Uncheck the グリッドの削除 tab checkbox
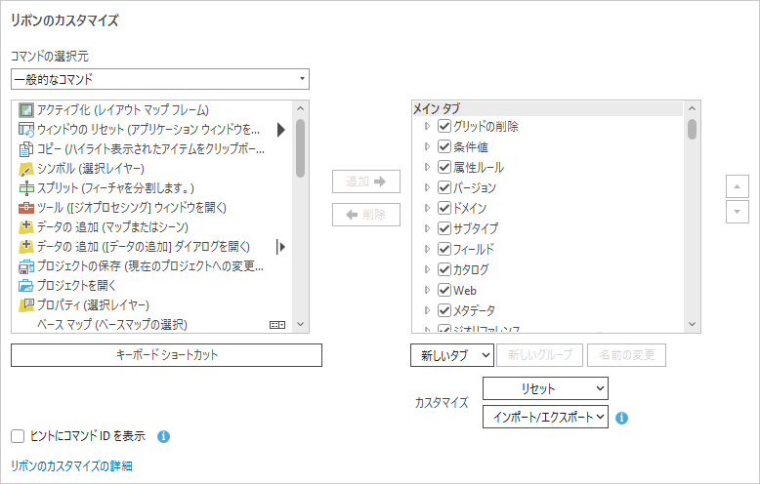Screen dimensions: 760x484 point(444,127)
